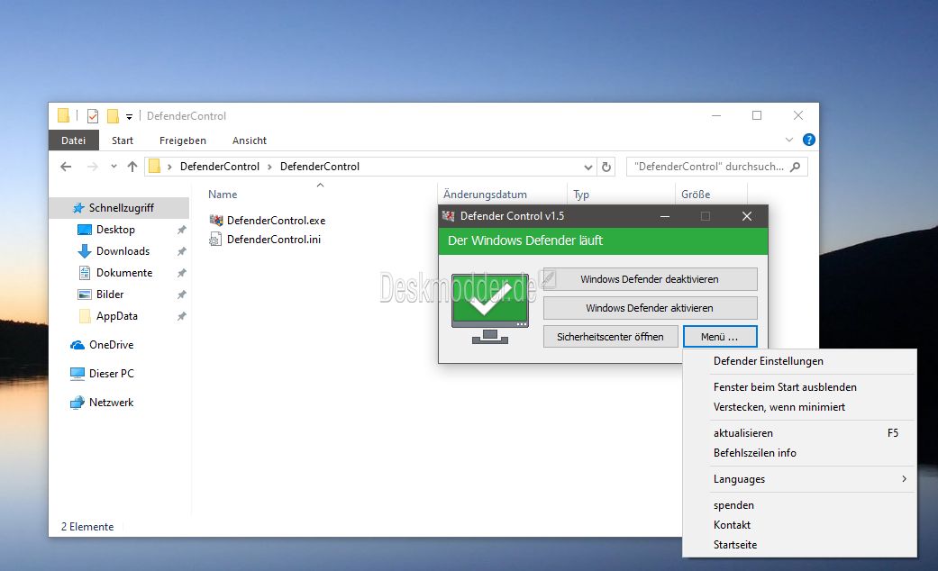This screenshot has height=571, width=938.
Task: Click the Properties quick access icon
Action: pyautogui.click(x=93, y=116)
